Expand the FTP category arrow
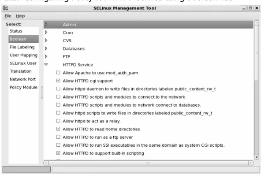Image resolution: width=261 pixels, height=174 pixels. [46, 56]
